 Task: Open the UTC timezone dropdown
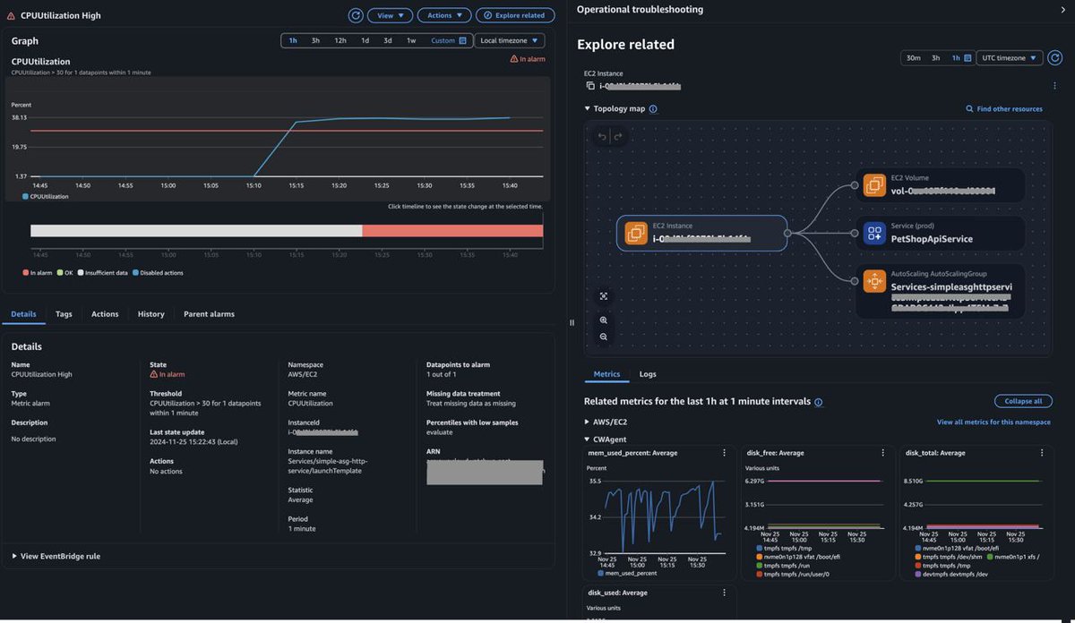pyautogui.click(x=1010, y=57)
